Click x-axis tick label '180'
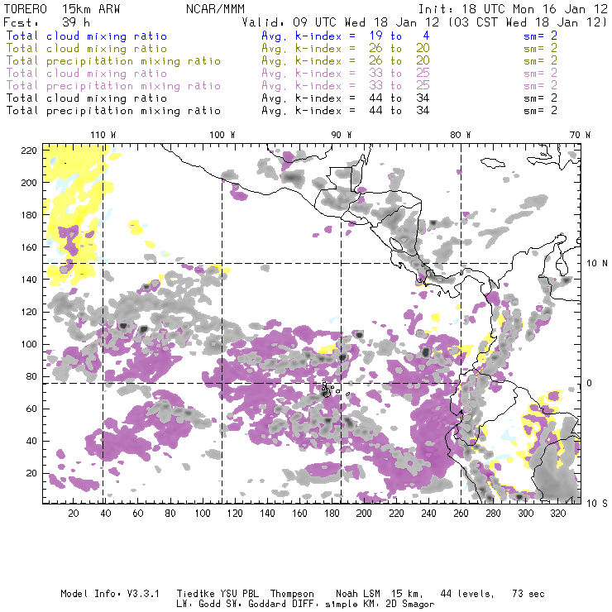 pyautogui.click(x=332, y=514)
